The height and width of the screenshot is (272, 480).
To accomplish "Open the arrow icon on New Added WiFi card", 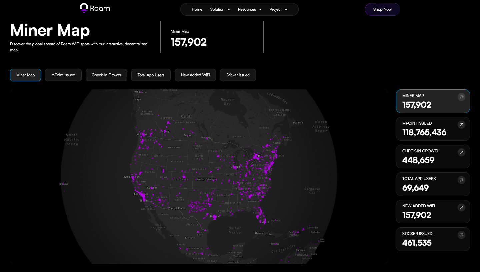I will pyautogui.click(x=461, y=207).
